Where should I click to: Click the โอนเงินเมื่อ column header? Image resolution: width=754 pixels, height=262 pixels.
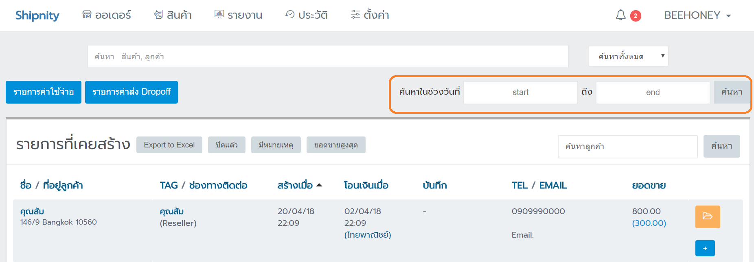(x=366, y=186)
